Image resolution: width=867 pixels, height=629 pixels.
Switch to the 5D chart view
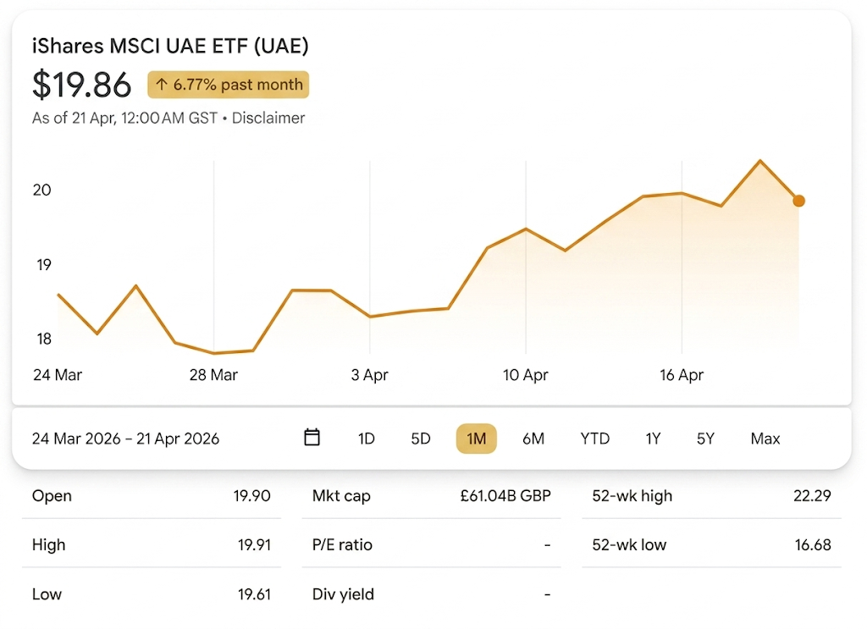(421, 439)
